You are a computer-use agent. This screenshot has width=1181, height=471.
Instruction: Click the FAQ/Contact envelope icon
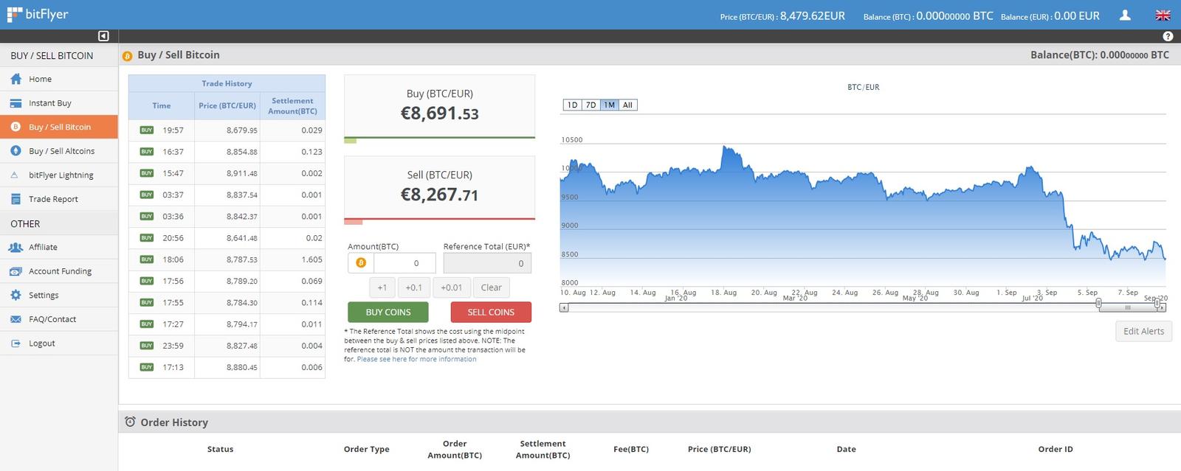pyautogui.click(x=16, y=320)
